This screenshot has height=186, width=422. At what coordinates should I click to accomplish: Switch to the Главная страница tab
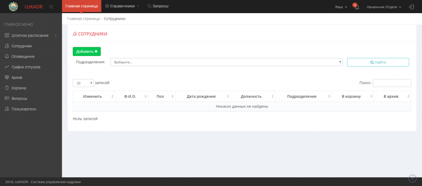[x=82, y=6]
